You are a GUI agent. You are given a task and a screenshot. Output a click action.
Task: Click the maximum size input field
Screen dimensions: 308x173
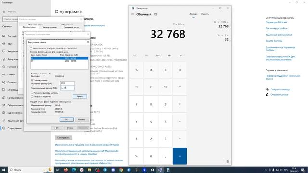pyautogui.click(x=67, y=88)
